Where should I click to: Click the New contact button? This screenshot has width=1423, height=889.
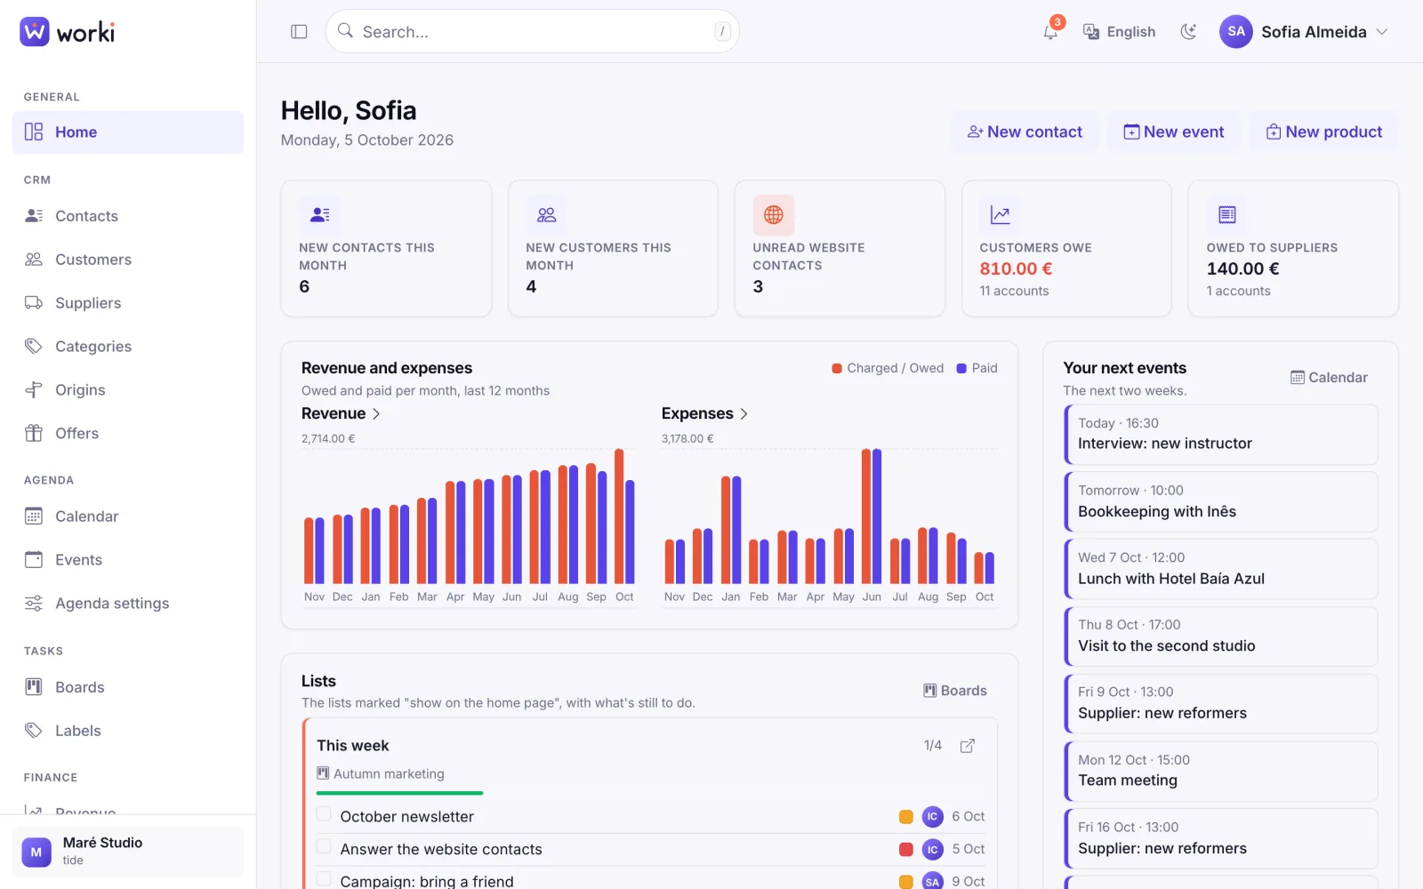tap(1025, 132)
